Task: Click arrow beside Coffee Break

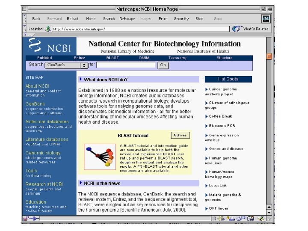Action: pos(206,116)
